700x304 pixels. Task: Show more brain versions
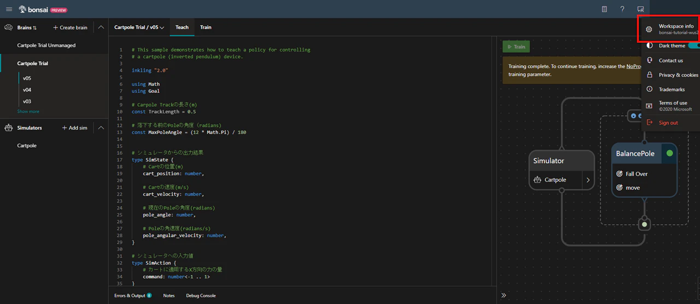(28, 112)
